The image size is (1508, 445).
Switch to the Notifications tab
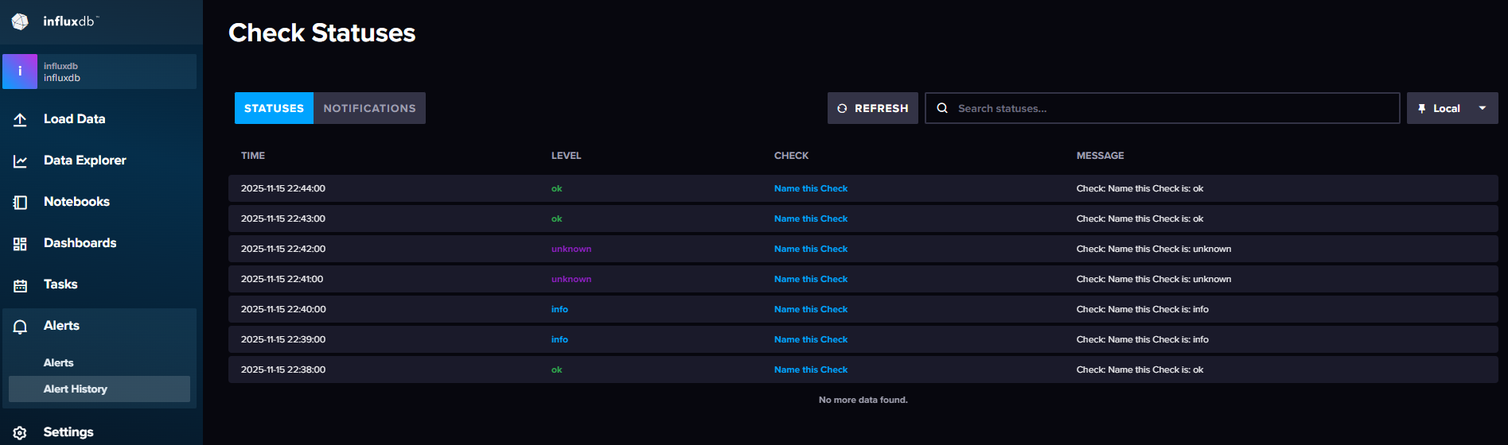(x=369, y=108)
